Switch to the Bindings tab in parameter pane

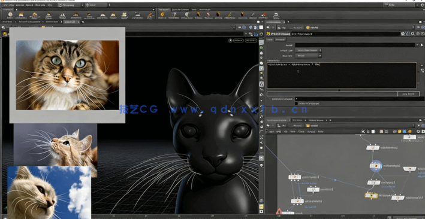279,39
